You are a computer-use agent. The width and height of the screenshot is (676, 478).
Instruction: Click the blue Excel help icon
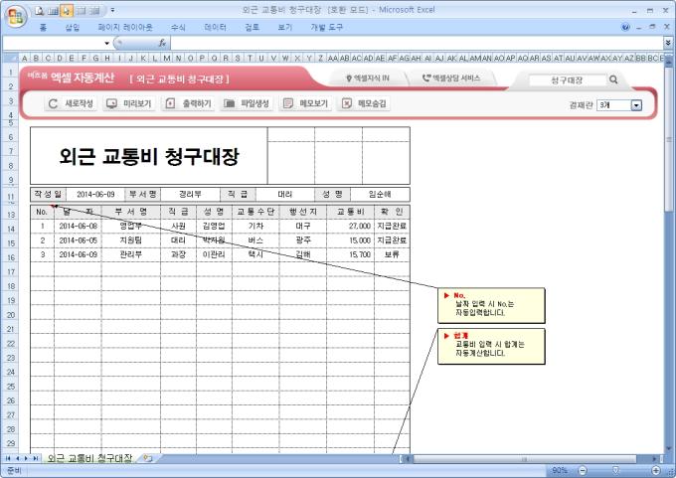coord(625,27)
